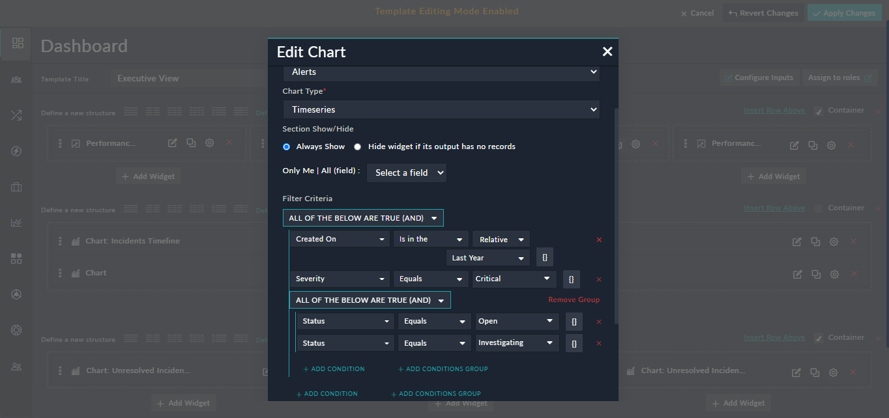Select the briefcase icon in the left sidebar
This screenshot has width=889, height=418.
pyautogui.click(x=16, y=186)
